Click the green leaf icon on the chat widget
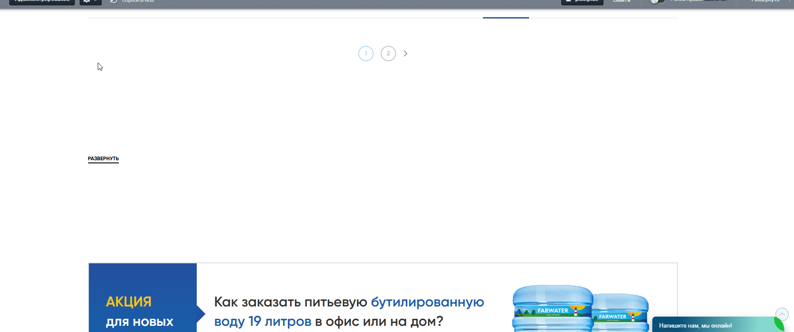 [x=779, y=324]
